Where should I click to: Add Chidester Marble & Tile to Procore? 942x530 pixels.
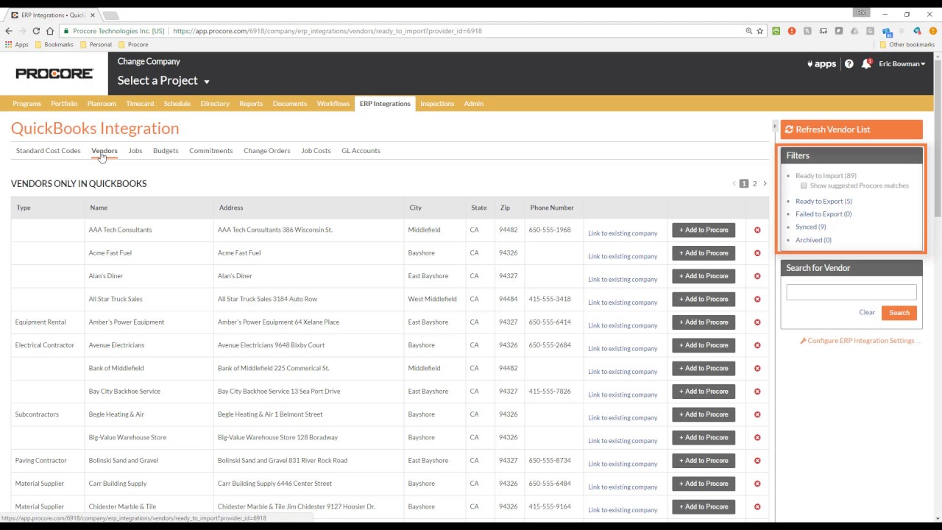pyautogui.click(x=704, y=507)
